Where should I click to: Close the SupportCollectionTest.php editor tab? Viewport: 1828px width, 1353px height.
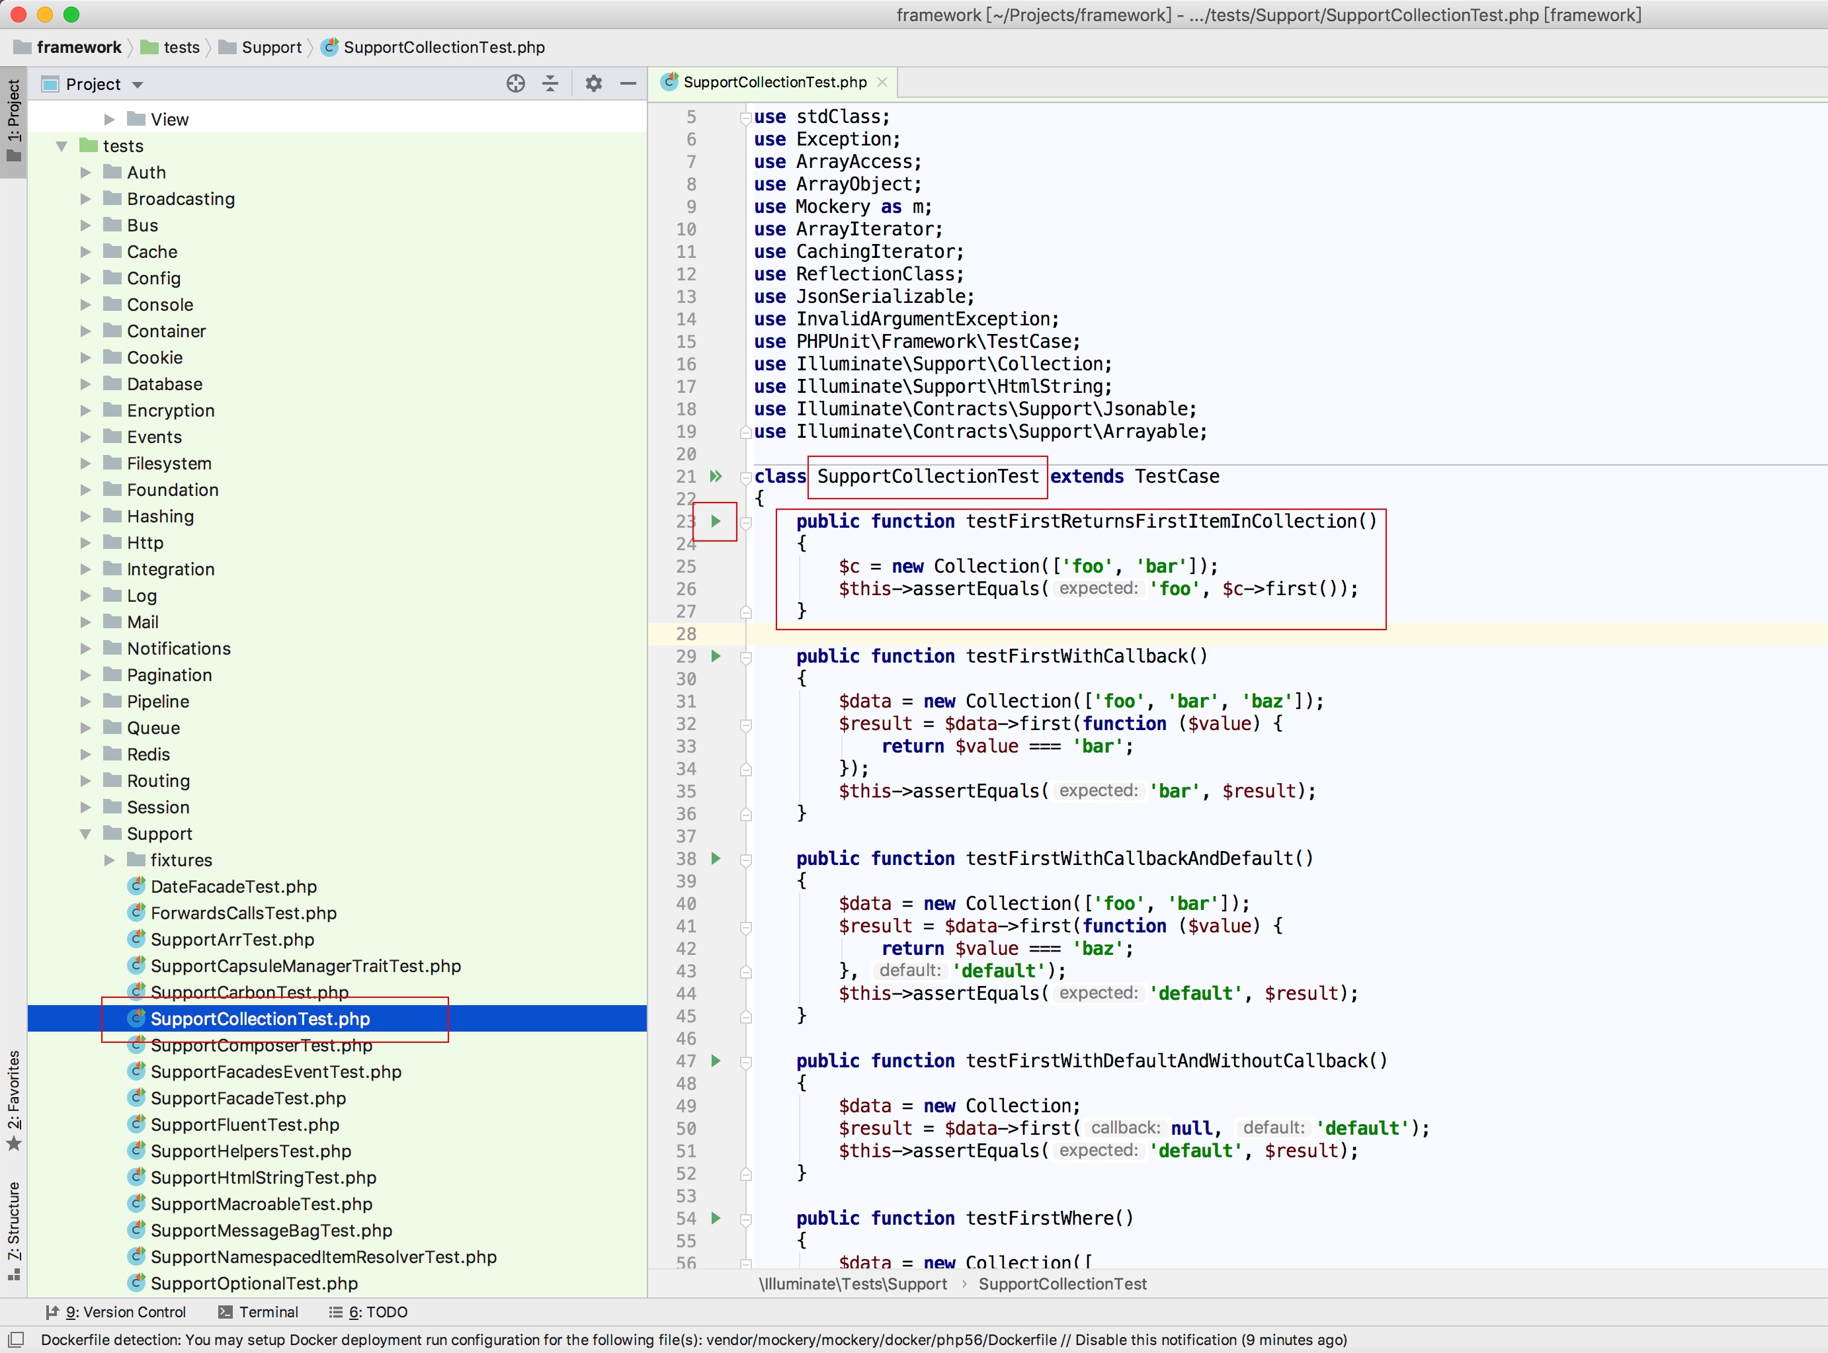(x=882, y=82)
